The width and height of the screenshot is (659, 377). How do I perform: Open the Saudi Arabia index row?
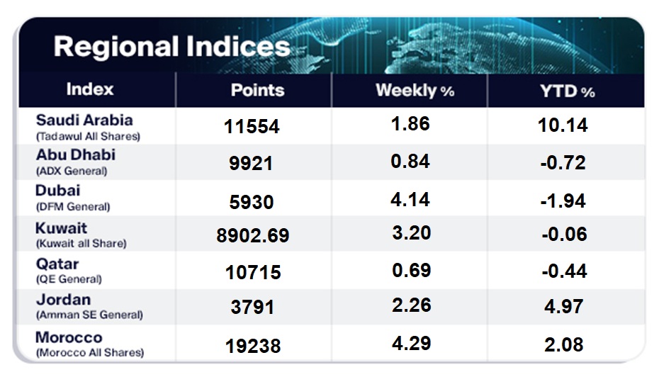click(x=85, y=126)
